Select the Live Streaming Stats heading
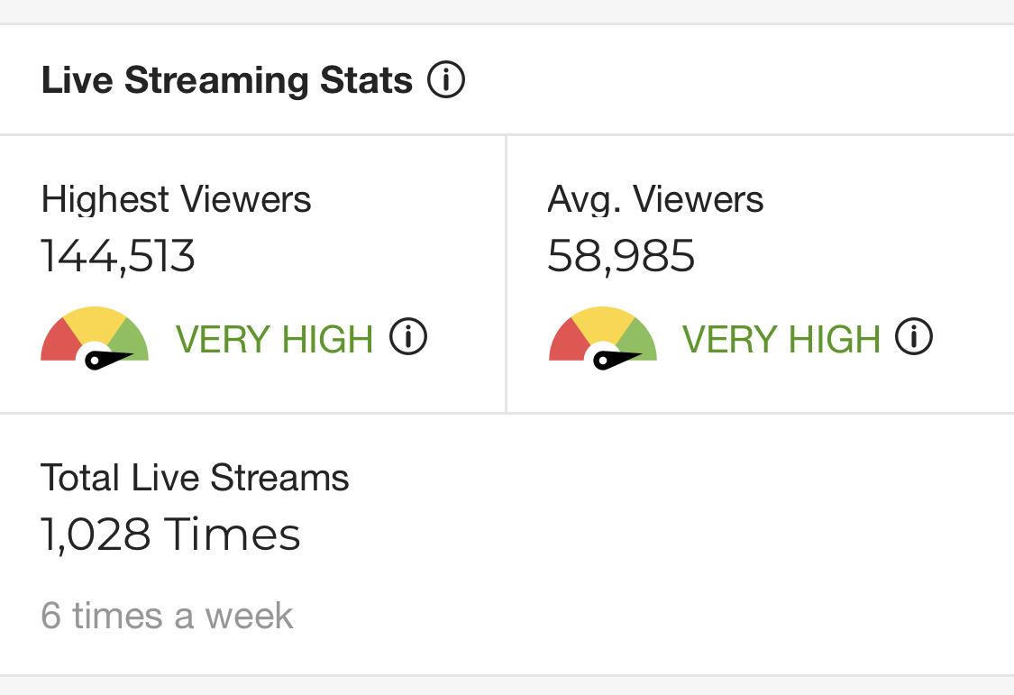The image size is (1014, 695). pos(227,80)
